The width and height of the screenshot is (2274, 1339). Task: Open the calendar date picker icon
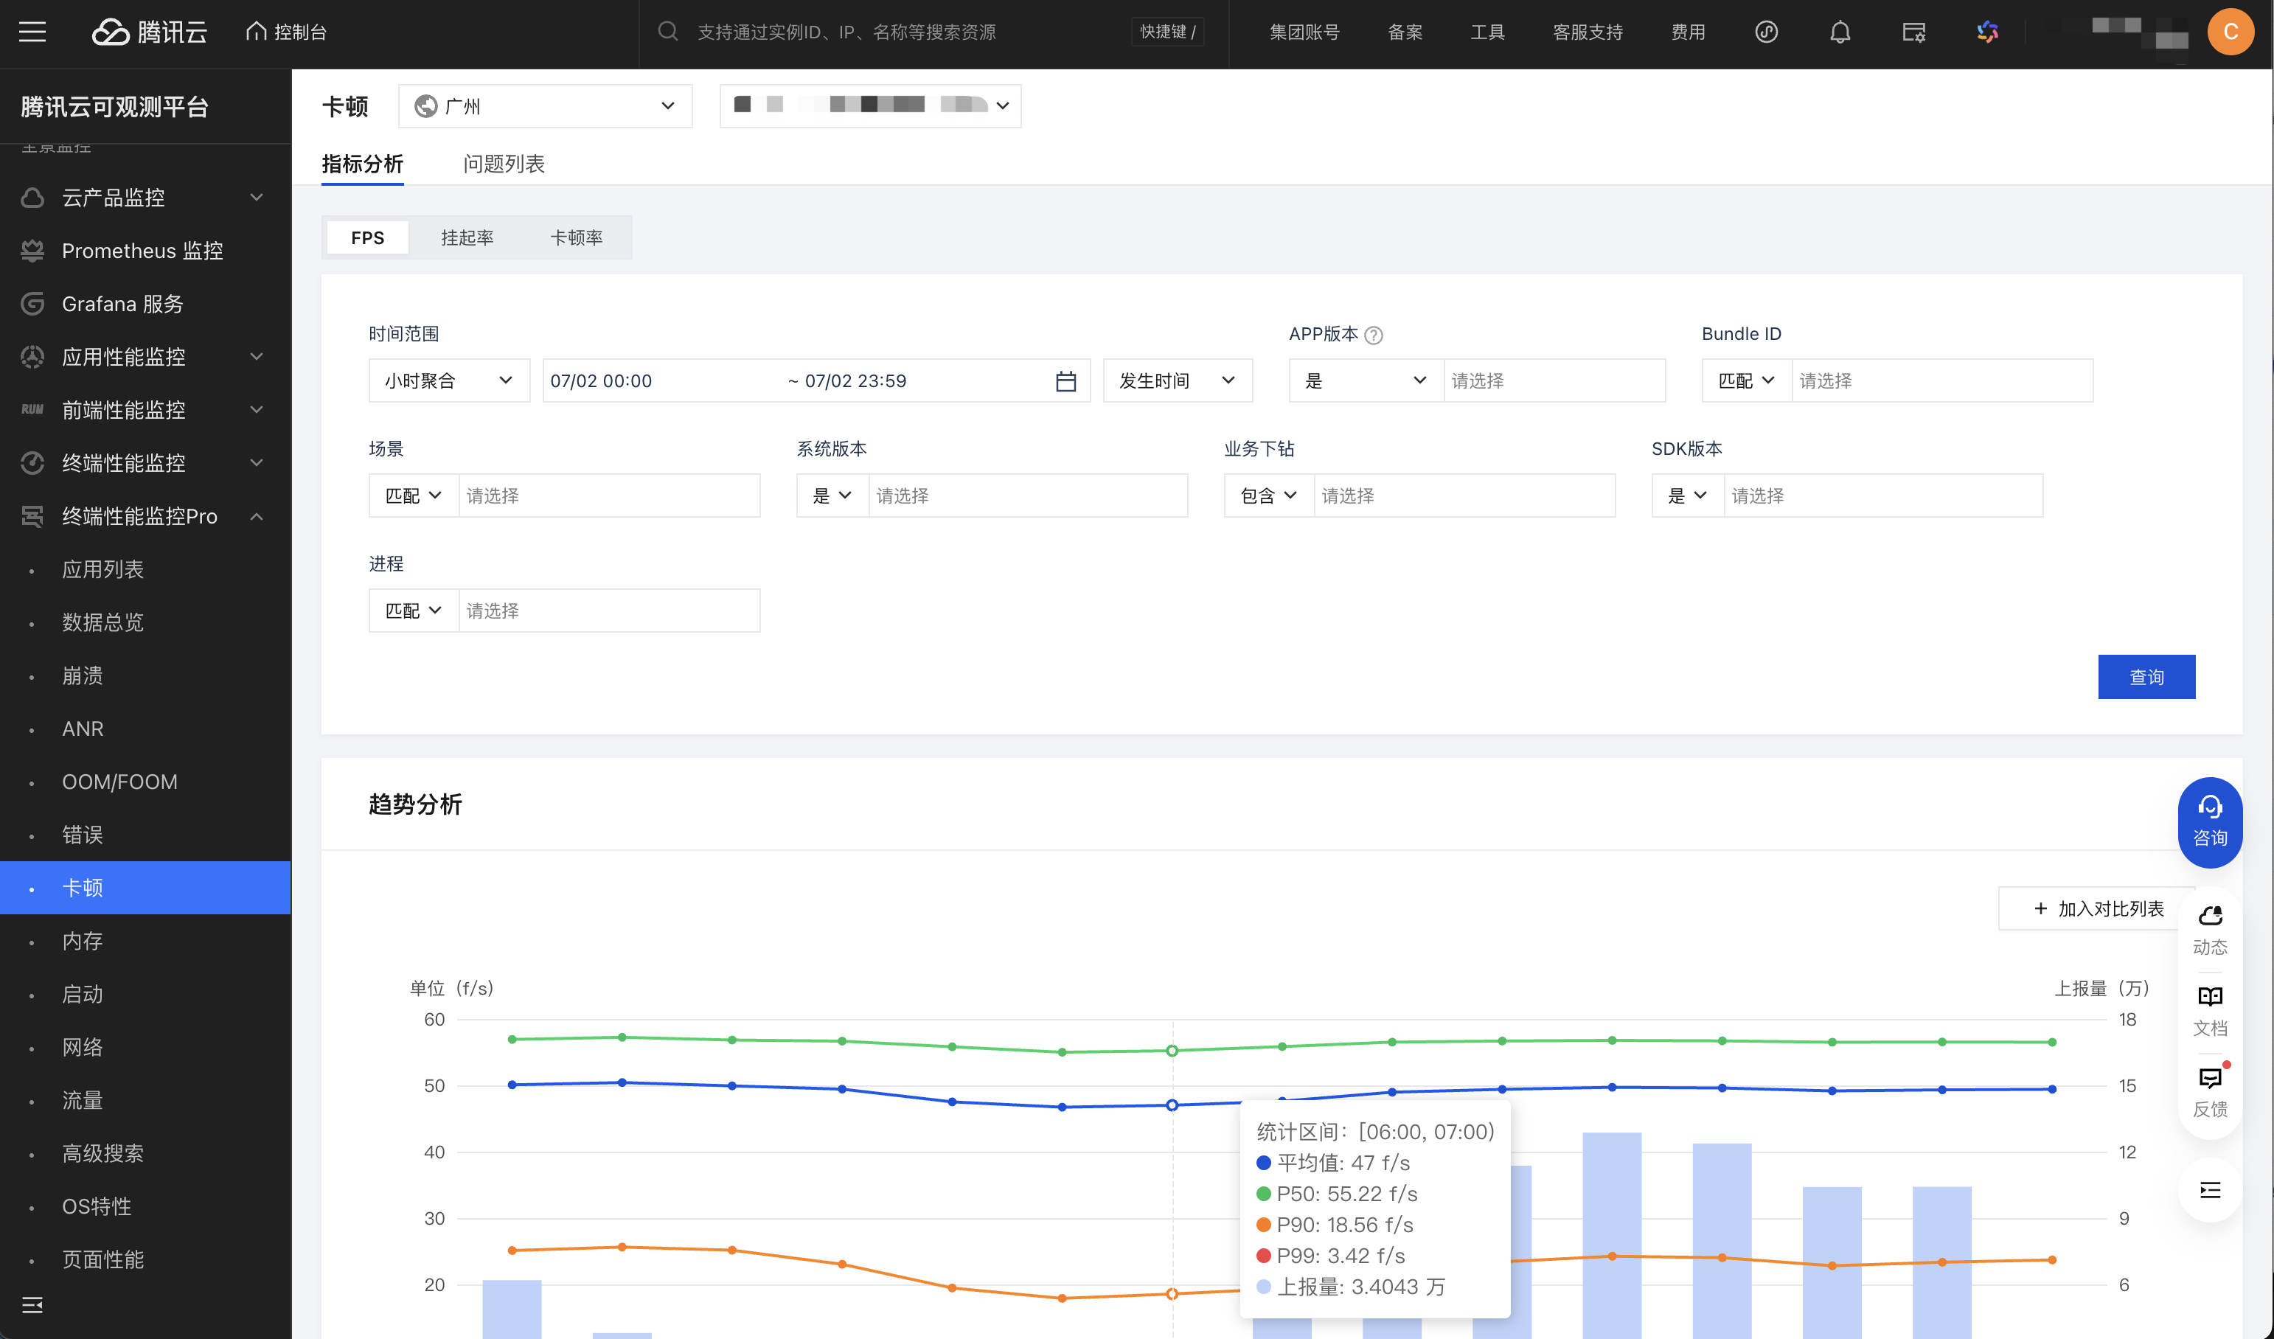coord(1065,382)
